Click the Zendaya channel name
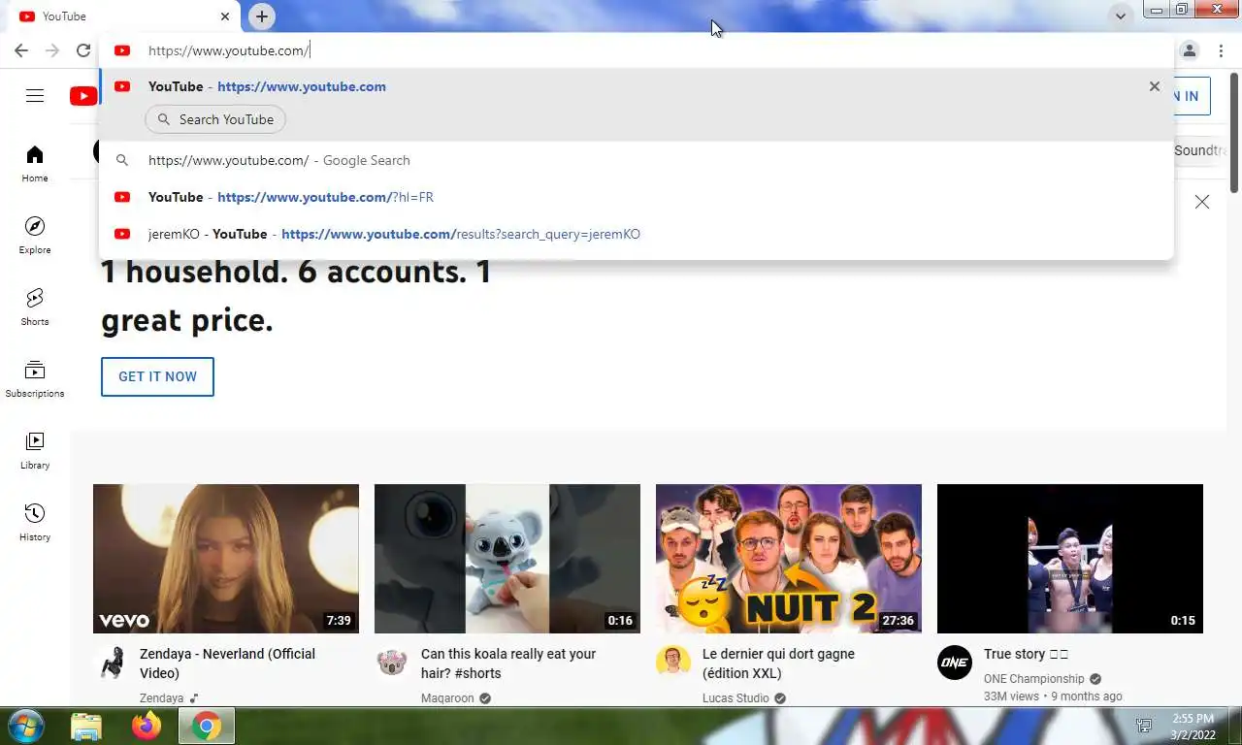This screenshot has height=745, width=1242. (x=161, y=698)
